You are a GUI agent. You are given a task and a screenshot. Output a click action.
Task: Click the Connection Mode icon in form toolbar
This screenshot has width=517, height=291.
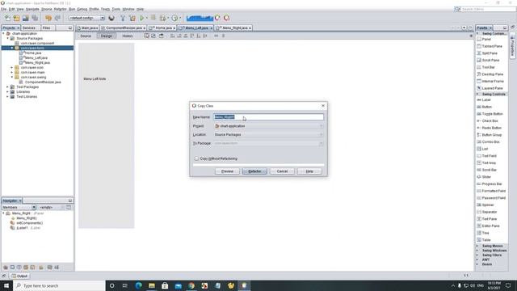pyautogui.click(x=153, y=36)
